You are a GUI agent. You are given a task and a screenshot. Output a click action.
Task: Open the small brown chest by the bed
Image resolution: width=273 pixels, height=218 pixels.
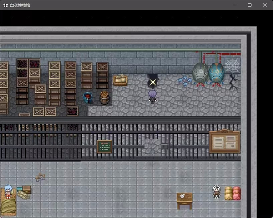(x=27, y=189)
